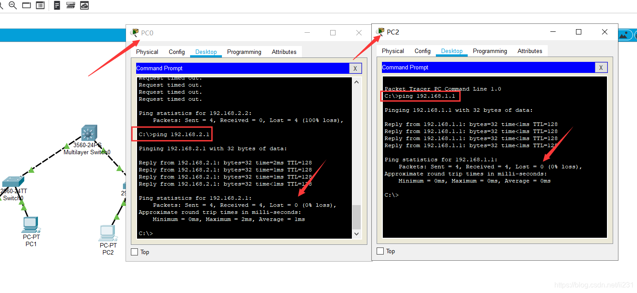Viewport: 637px width, 293px height.
Task: Select Desktop tab in PC2 window
Action: (x=452, y=51)
